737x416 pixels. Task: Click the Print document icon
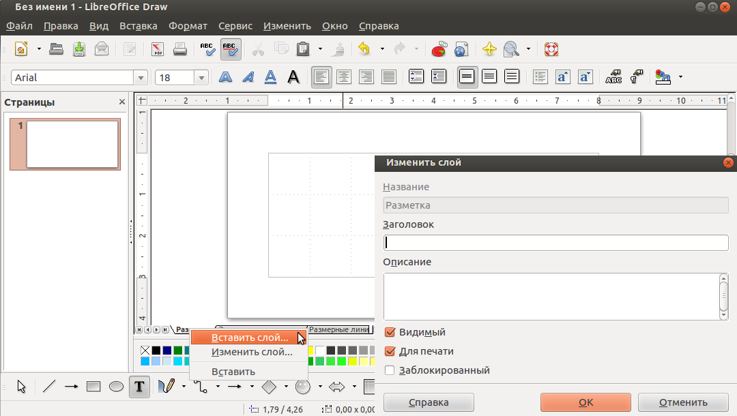pyautogui.click(x=180, y=49)
